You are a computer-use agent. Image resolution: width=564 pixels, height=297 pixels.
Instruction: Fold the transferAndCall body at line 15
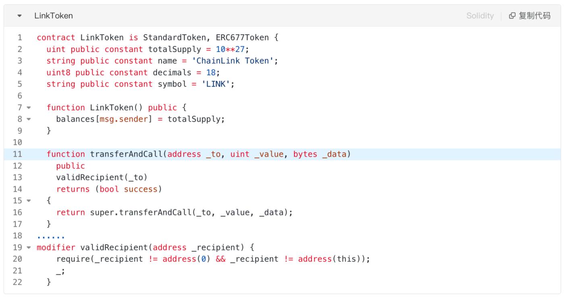(28, 200)
